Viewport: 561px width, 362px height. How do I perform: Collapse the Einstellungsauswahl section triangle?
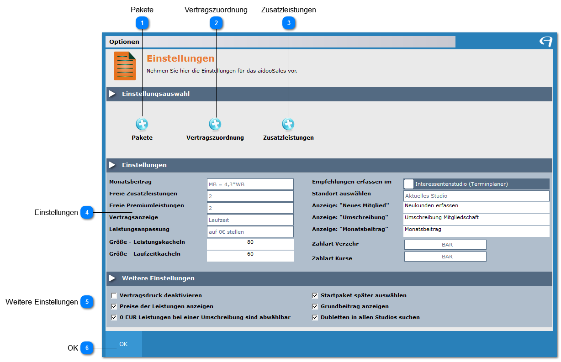coord(112,94)
